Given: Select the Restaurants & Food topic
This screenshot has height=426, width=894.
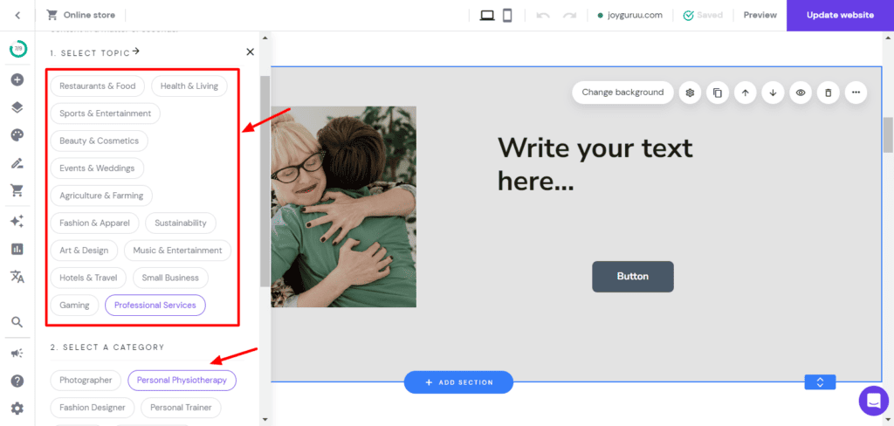Looking at the screenshot, I should click(98, 86).
